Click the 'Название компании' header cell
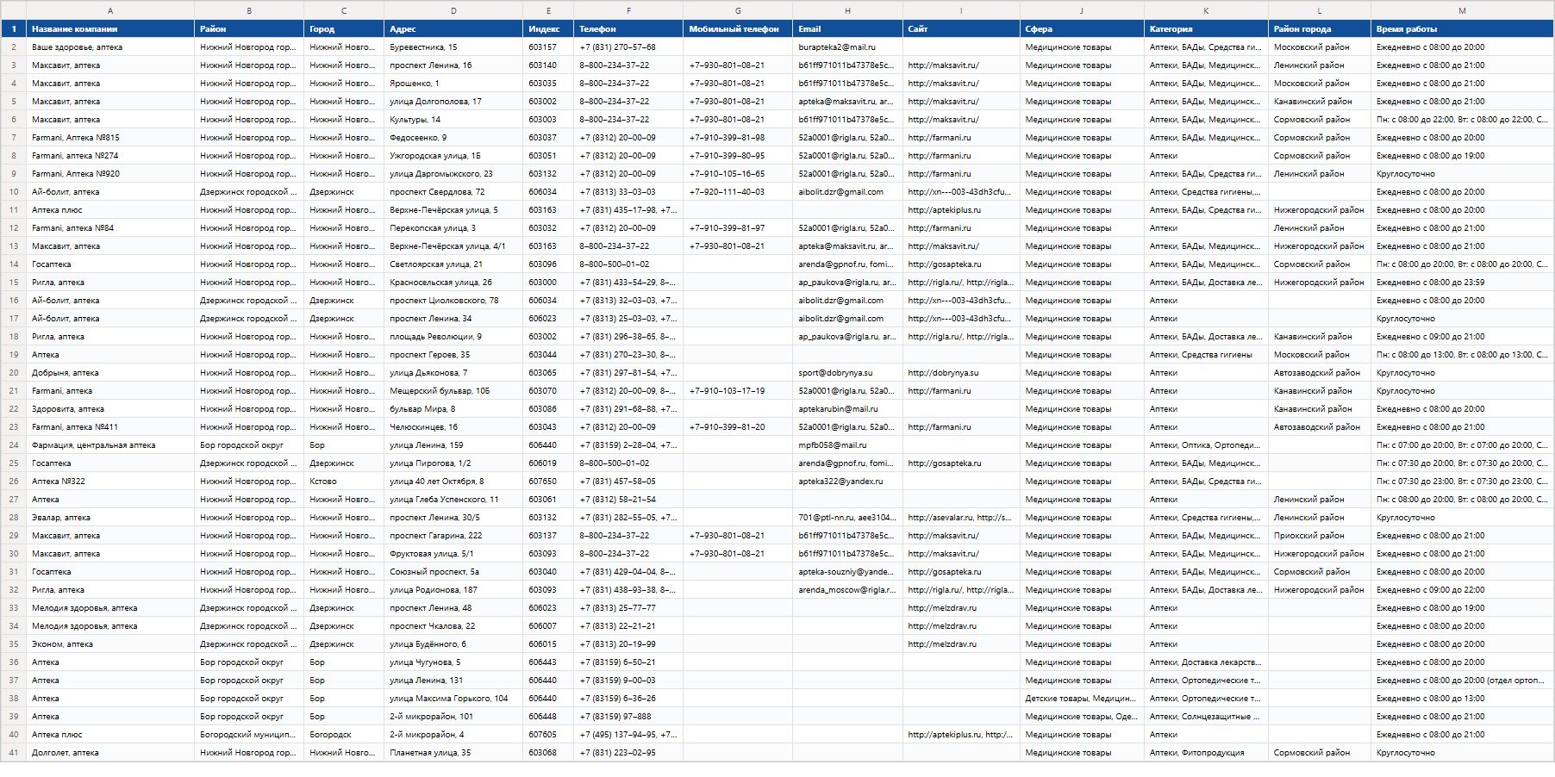This screenshot has width=1555, height=777. click(x=110, y=29)
